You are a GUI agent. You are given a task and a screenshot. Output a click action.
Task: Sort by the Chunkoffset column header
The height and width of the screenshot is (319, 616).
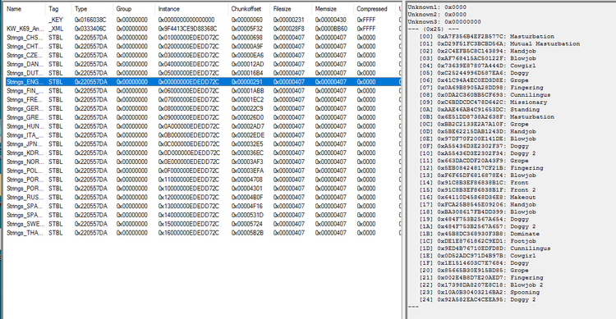coord(249,9)
